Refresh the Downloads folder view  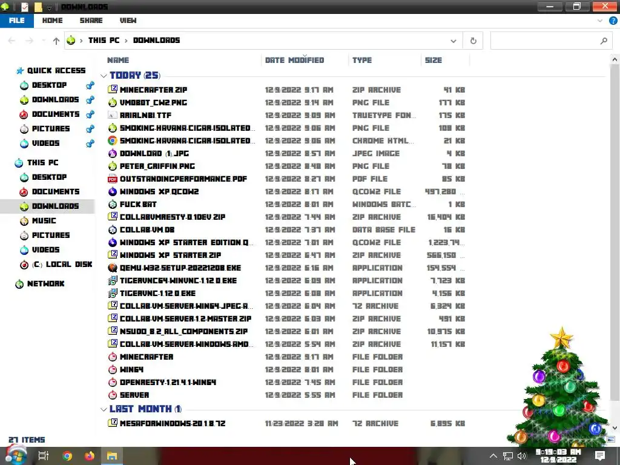[473, 41]
